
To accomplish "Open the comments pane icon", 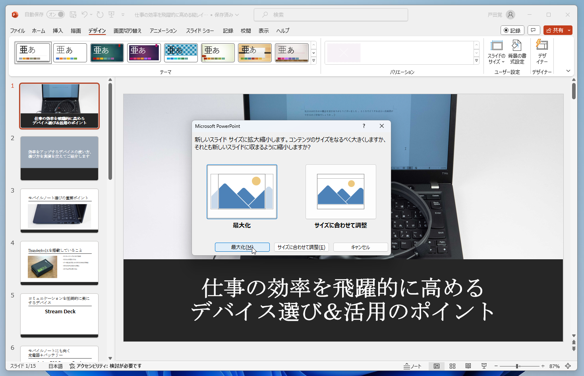I will click(x=534, y=30).
